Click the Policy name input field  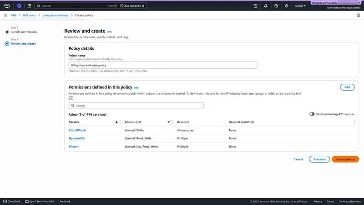pos(163,65)
